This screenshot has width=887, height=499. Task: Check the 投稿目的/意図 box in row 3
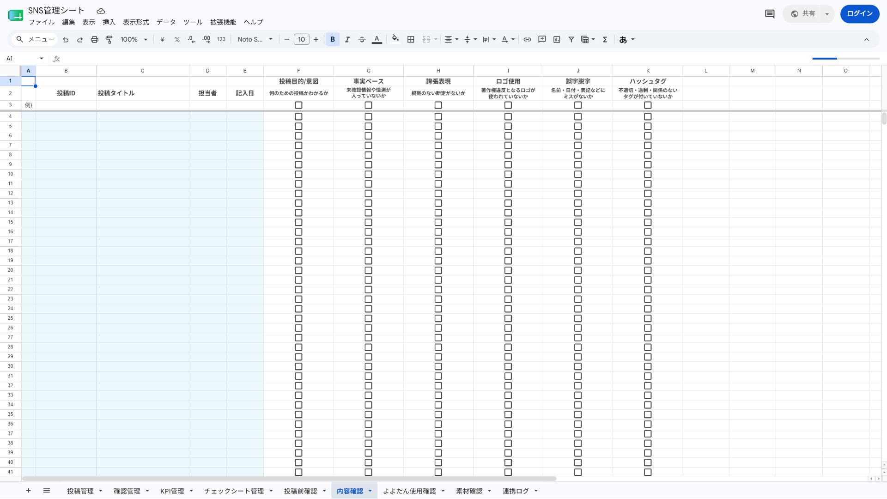(298, 105)
